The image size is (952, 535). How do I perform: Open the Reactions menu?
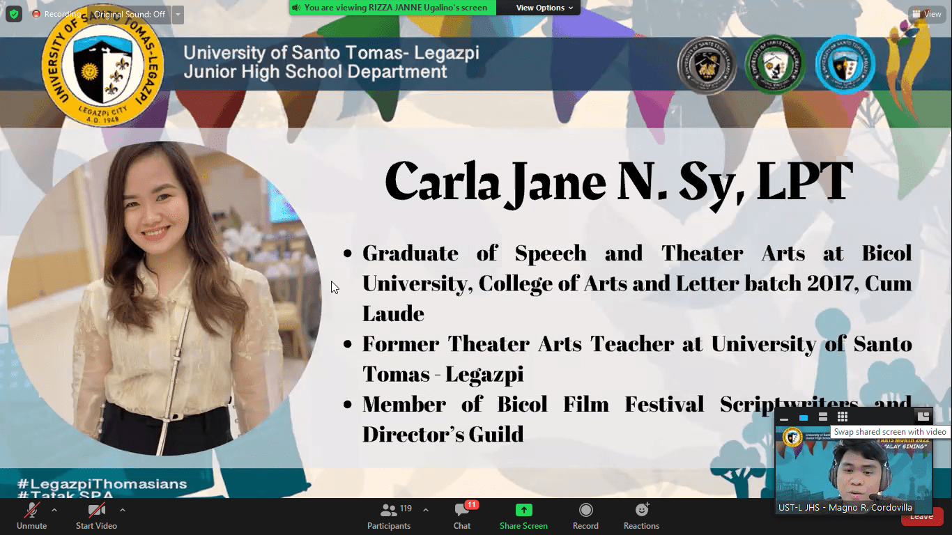coord(641,516)
